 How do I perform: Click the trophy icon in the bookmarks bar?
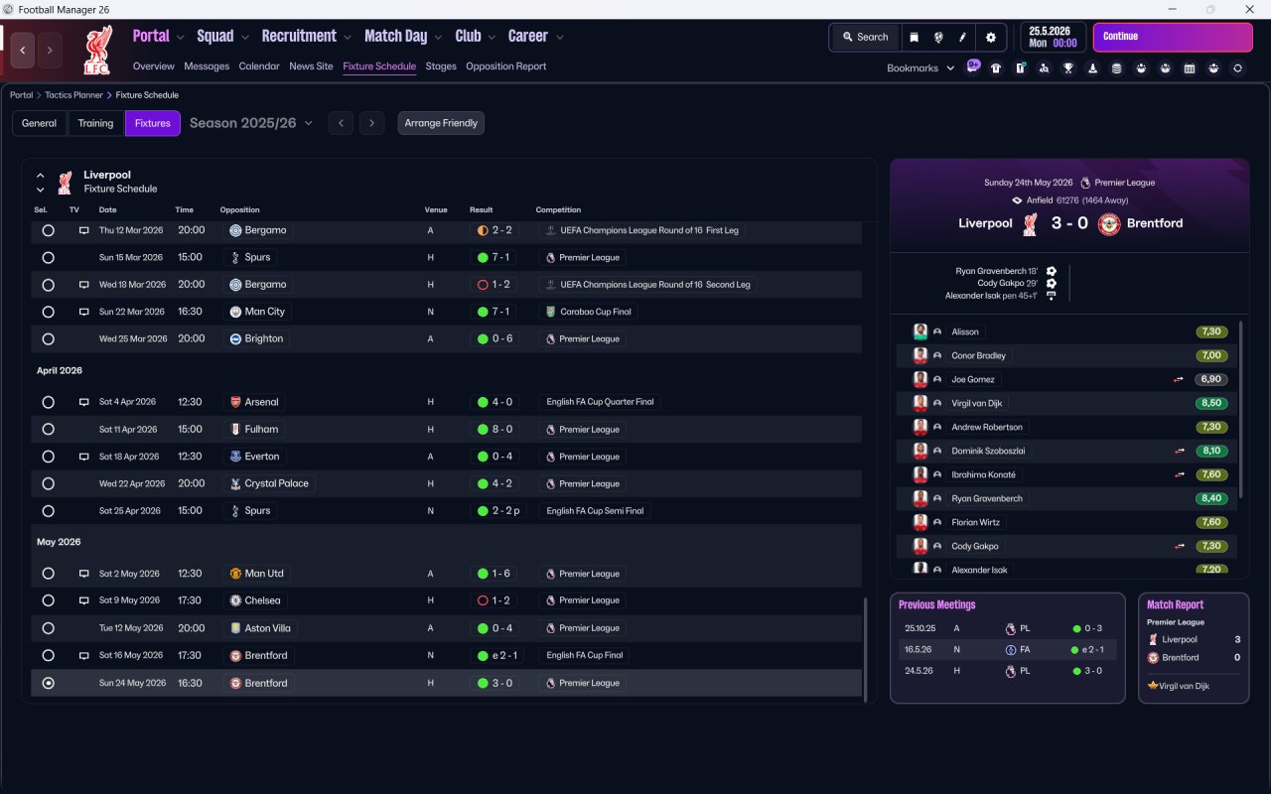pyautogui.click(x=1068, y=68)
